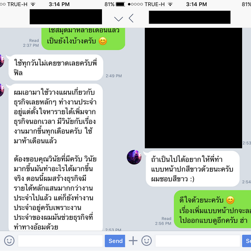Tap the green reply bubble read at 2:56 PM
This screenshot has width=251, height=251.
tap(212, 209)
